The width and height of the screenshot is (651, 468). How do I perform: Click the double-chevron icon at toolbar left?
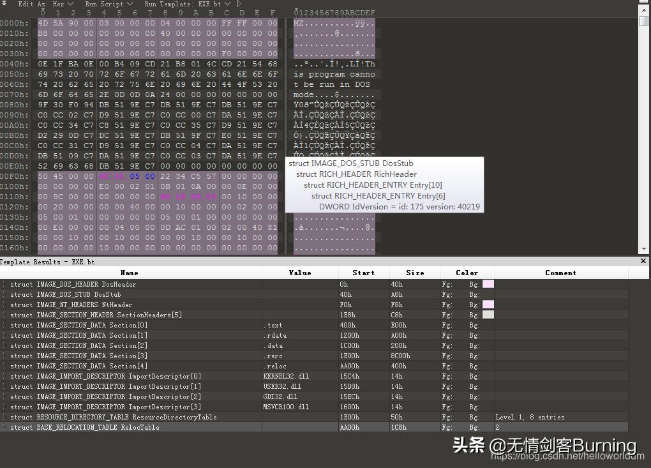(x=4, y=4)
